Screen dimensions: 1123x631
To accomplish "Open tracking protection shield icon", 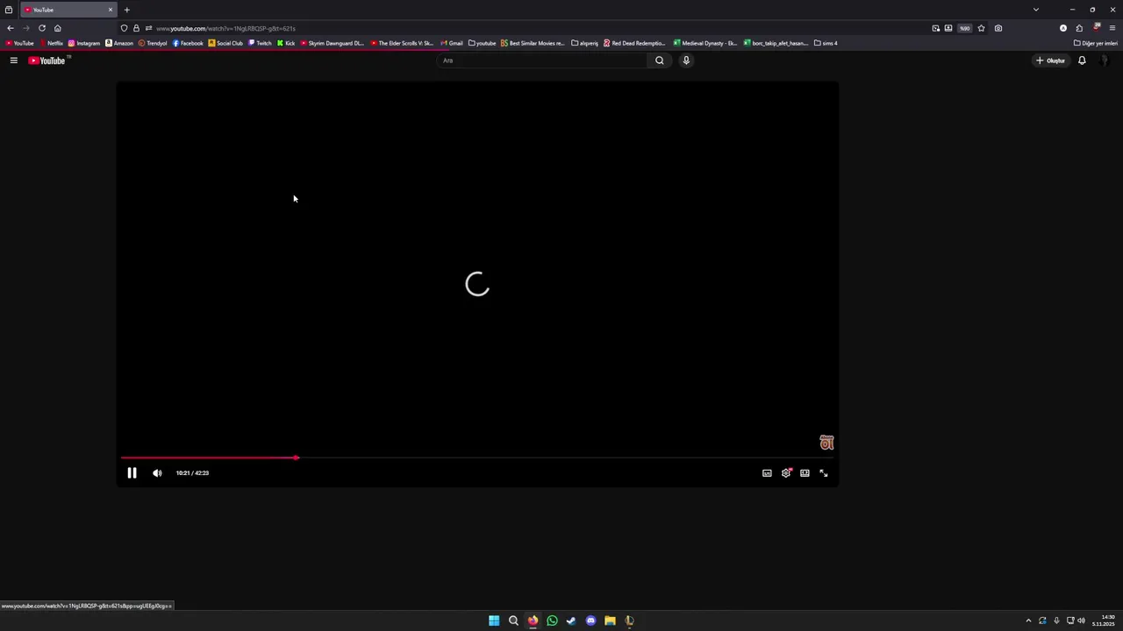I will coord(124,28).
